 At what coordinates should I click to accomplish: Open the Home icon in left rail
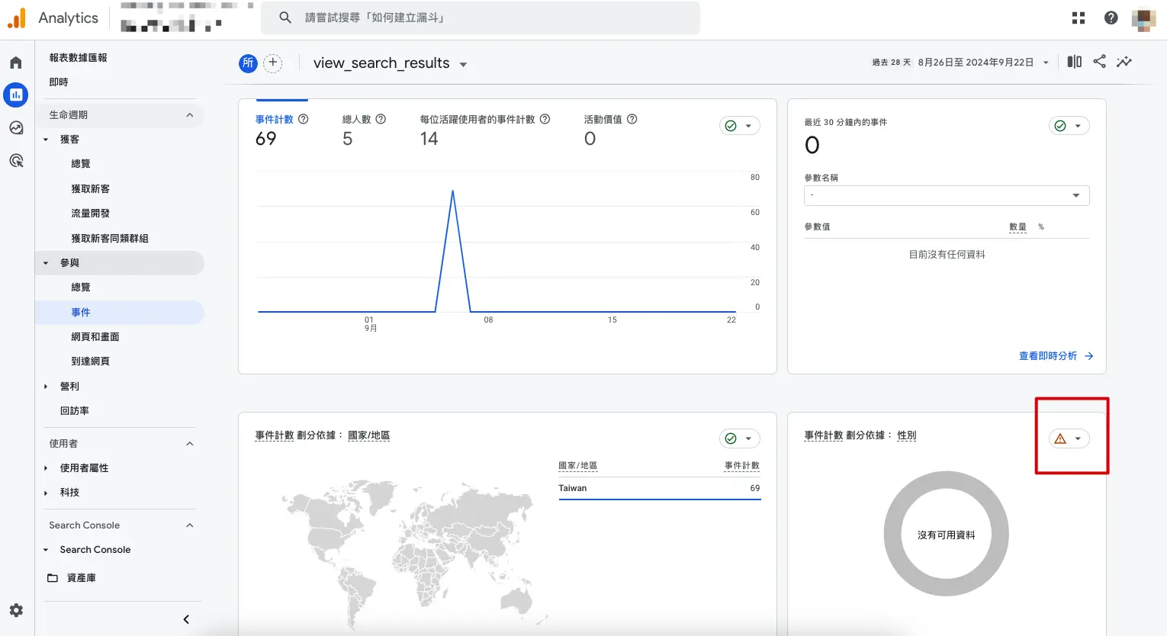tap(16, 63)
